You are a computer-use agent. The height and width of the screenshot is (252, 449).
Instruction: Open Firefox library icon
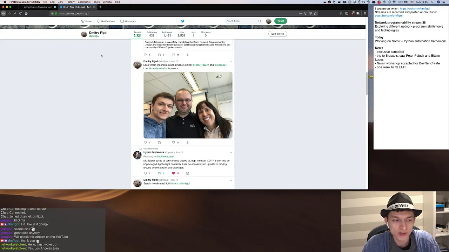(341, 13)
